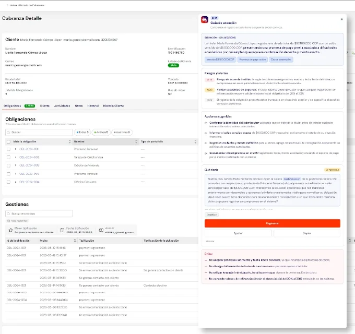This screenshot has width=355, height=334.
Task: Close the Guía de atención panel
Action: click(x=341, y=19)
